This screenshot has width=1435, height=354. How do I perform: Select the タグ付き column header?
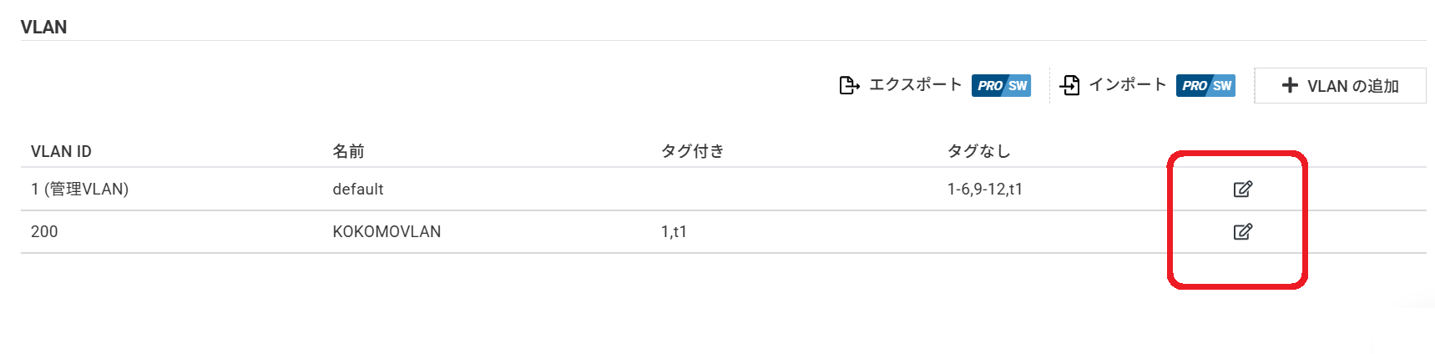(692, 151)
